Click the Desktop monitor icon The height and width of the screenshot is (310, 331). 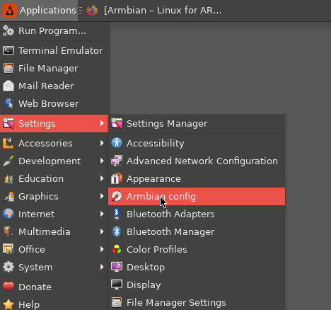117,267
